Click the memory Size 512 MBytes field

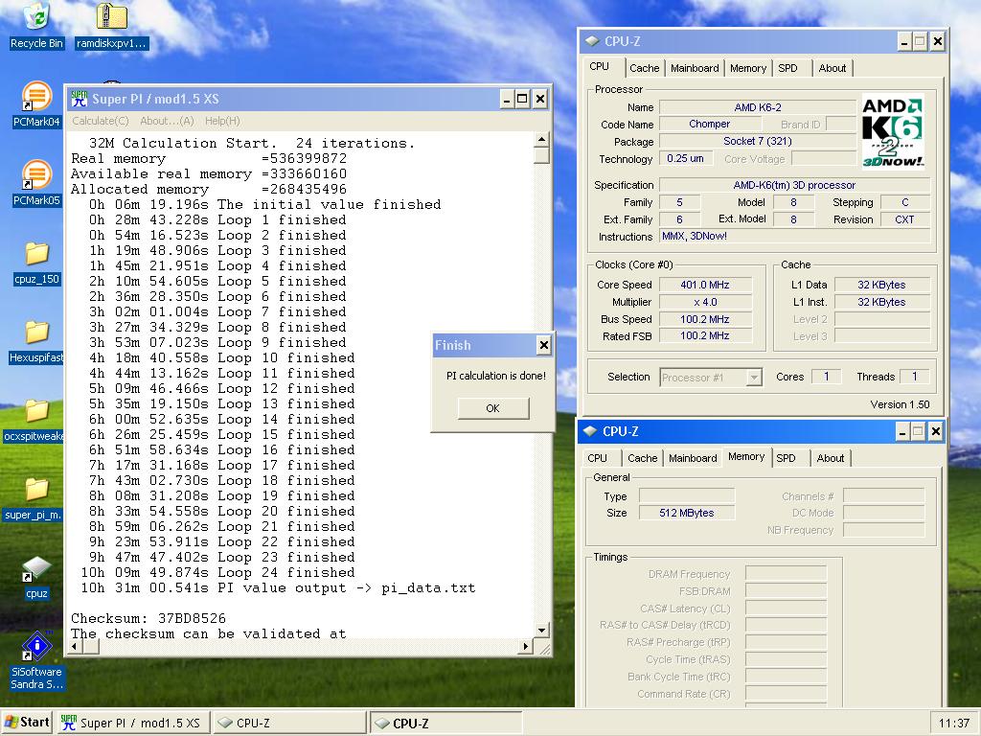point(686,513)
